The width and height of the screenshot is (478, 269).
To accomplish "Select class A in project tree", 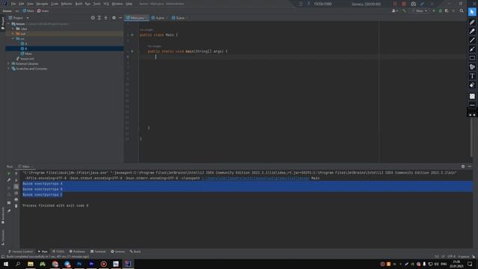I will pos(24,43).
